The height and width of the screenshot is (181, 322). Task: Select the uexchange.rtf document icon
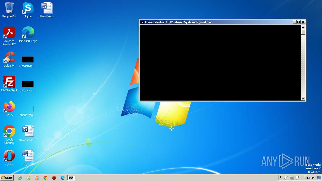point(28,133)
